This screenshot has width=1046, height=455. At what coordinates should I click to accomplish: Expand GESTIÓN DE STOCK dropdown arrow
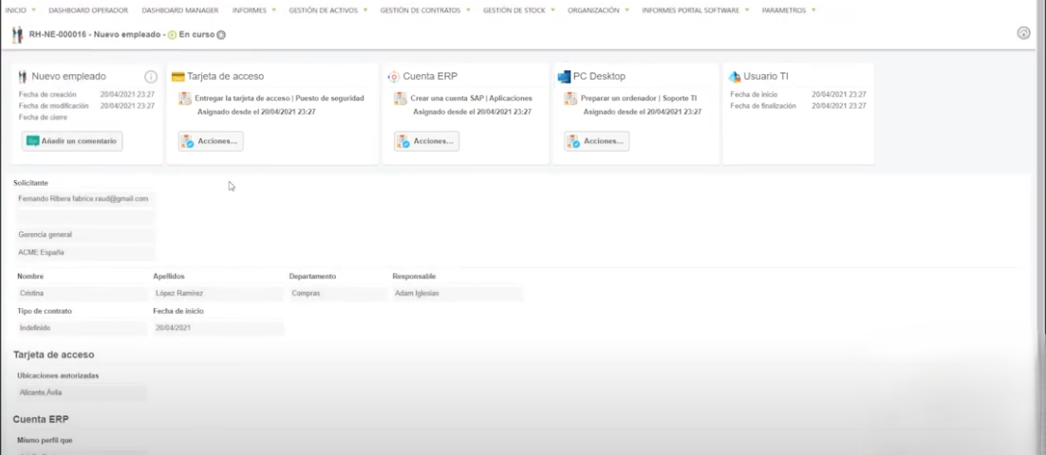[552, 10]
